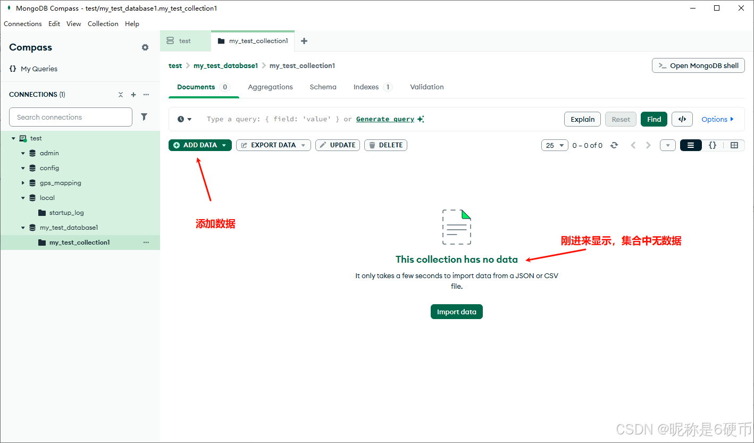The width and height of the screenshot is (754, 443).
Task: Open the Help menu
Action: [x=132, y=24]
